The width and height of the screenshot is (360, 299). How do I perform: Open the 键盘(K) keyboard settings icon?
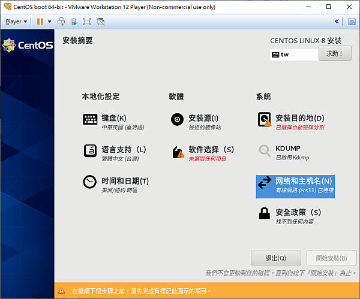tap(90, 119)
